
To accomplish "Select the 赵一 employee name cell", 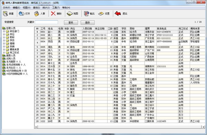I will 52,32.
